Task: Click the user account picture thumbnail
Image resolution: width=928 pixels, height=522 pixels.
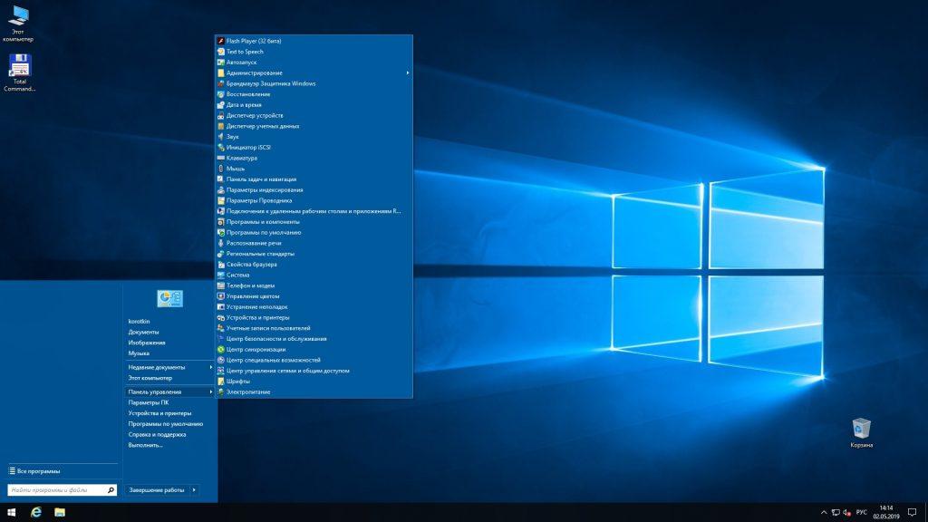Action: (169, 298)
